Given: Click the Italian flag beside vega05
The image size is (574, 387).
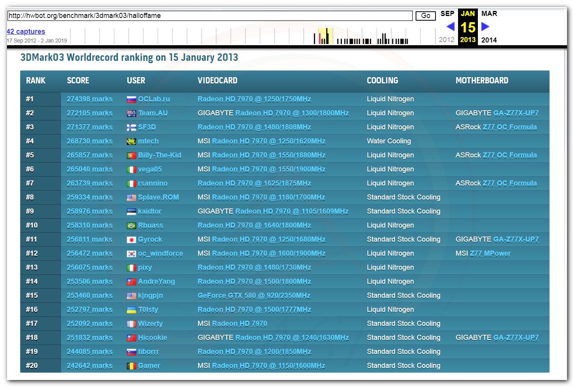Looking at the screenshot, I should (x=132, y=170).
